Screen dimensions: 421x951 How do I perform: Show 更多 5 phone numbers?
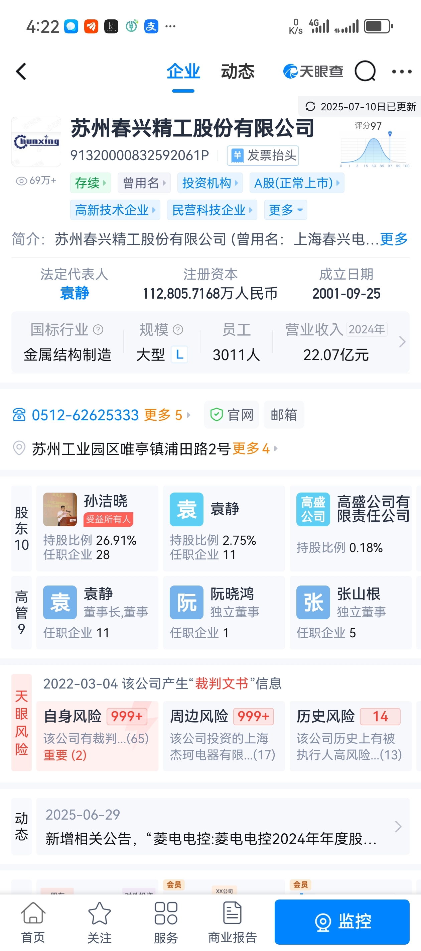tap(167, 415)
